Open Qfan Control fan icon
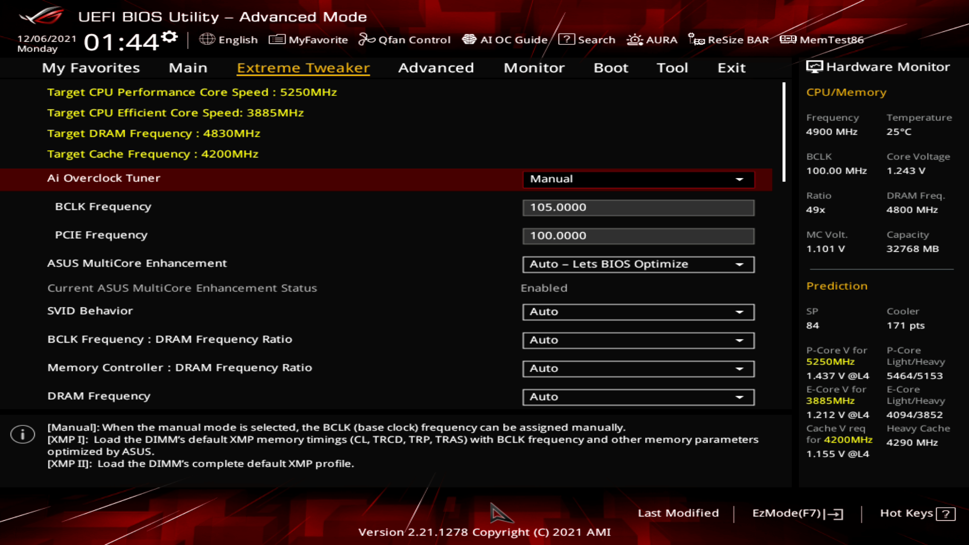The image size is (969, 545). point(366,39)
